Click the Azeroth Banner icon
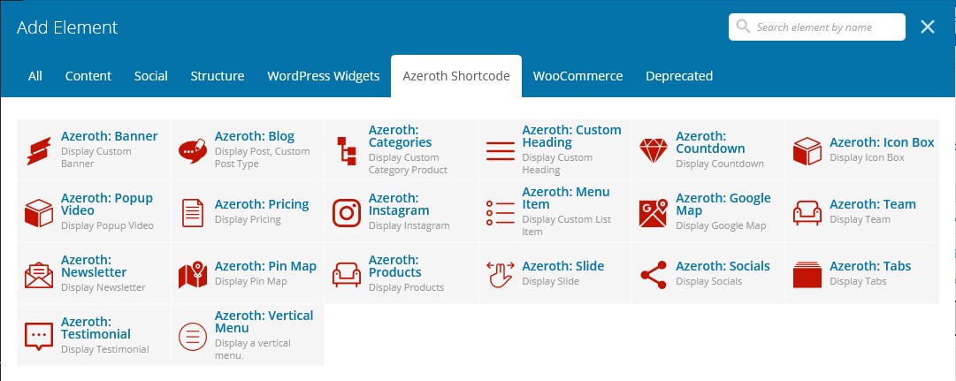 point(39,150)
